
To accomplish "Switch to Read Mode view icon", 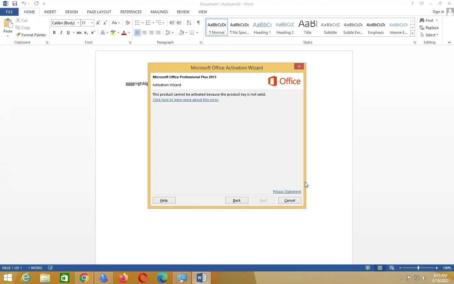I will click(x=368, y=268).
